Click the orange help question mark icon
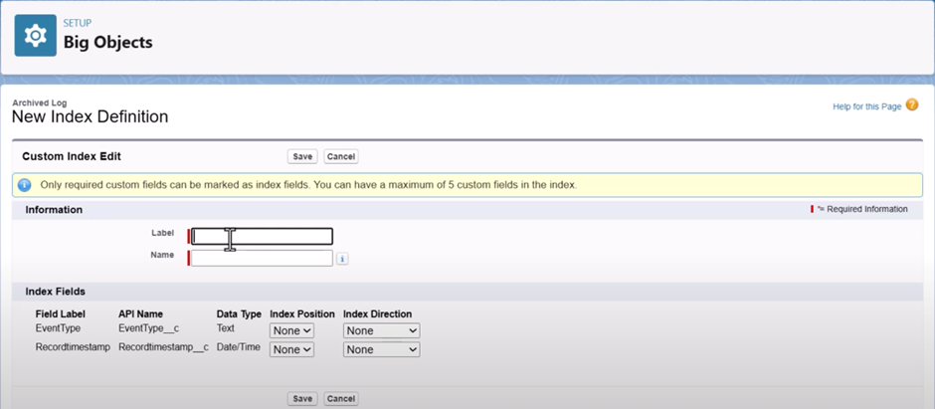 point(912,105)
